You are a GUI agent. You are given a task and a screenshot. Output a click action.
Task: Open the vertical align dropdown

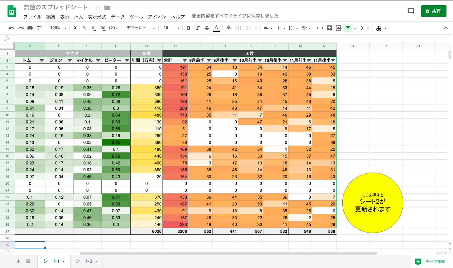pos(281,28)
